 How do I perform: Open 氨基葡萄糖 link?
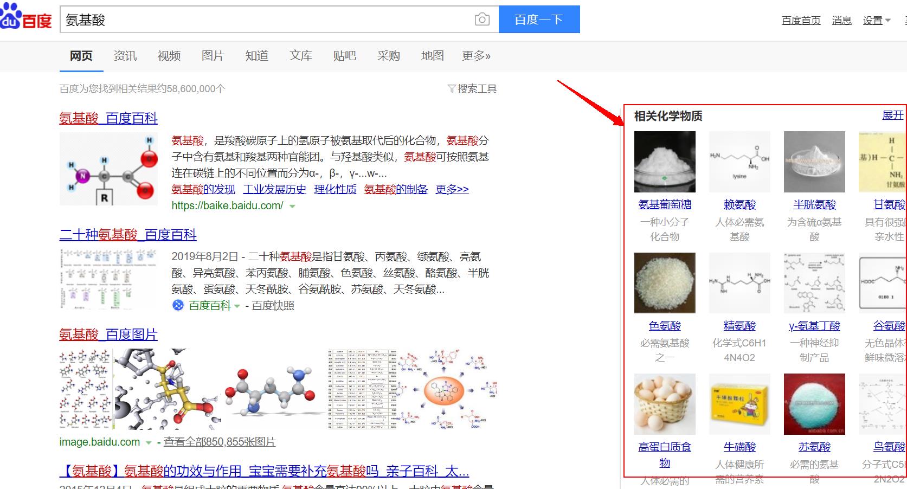(x=665, y=205)
